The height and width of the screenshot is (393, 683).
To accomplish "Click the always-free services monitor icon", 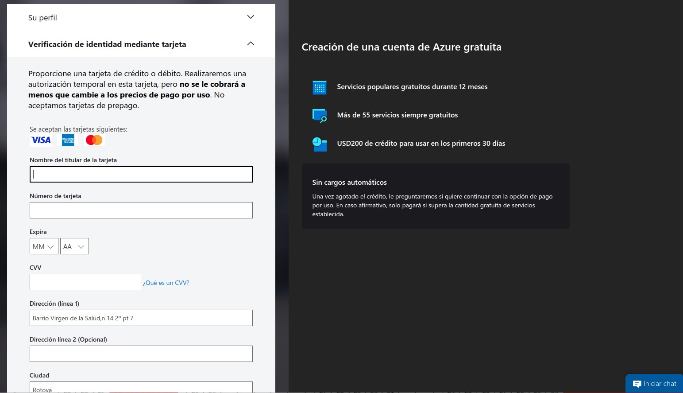I will pos(319,116).
